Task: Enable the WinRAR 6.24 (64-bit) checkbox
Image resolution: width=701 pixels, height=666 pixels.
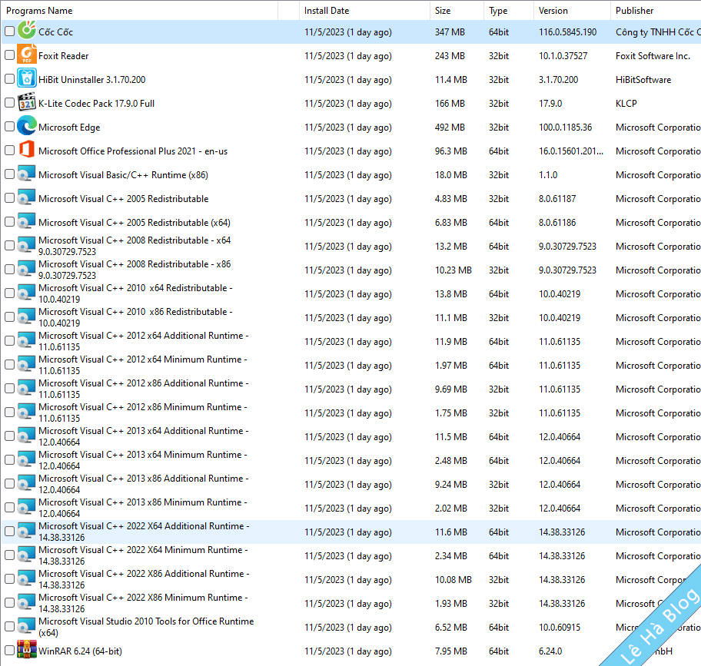Action: 9,651
